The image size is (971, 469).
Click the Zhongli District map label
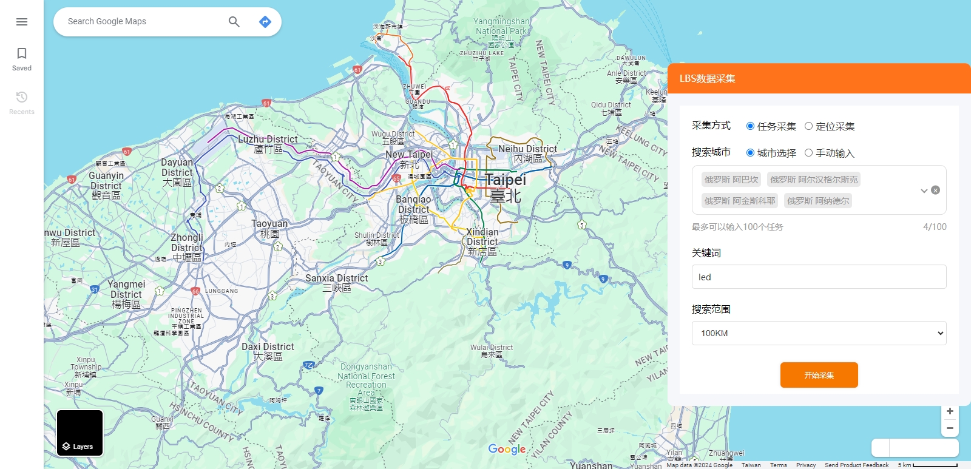click(187, 248)
